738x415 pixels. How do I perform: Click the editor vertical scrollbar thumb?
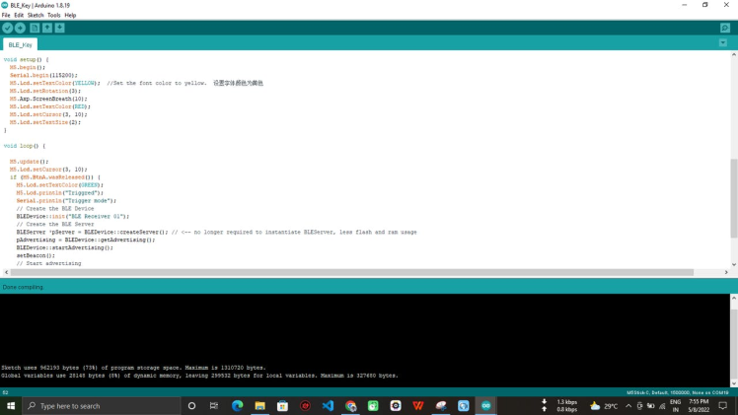click(x=734, y=198)
